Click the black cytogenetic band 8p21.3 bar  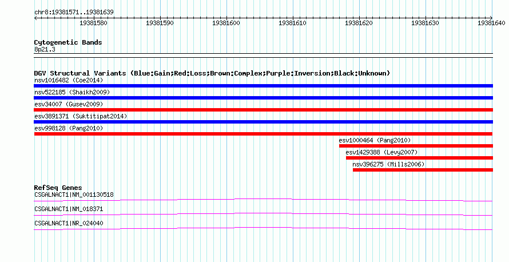[263, 55]
